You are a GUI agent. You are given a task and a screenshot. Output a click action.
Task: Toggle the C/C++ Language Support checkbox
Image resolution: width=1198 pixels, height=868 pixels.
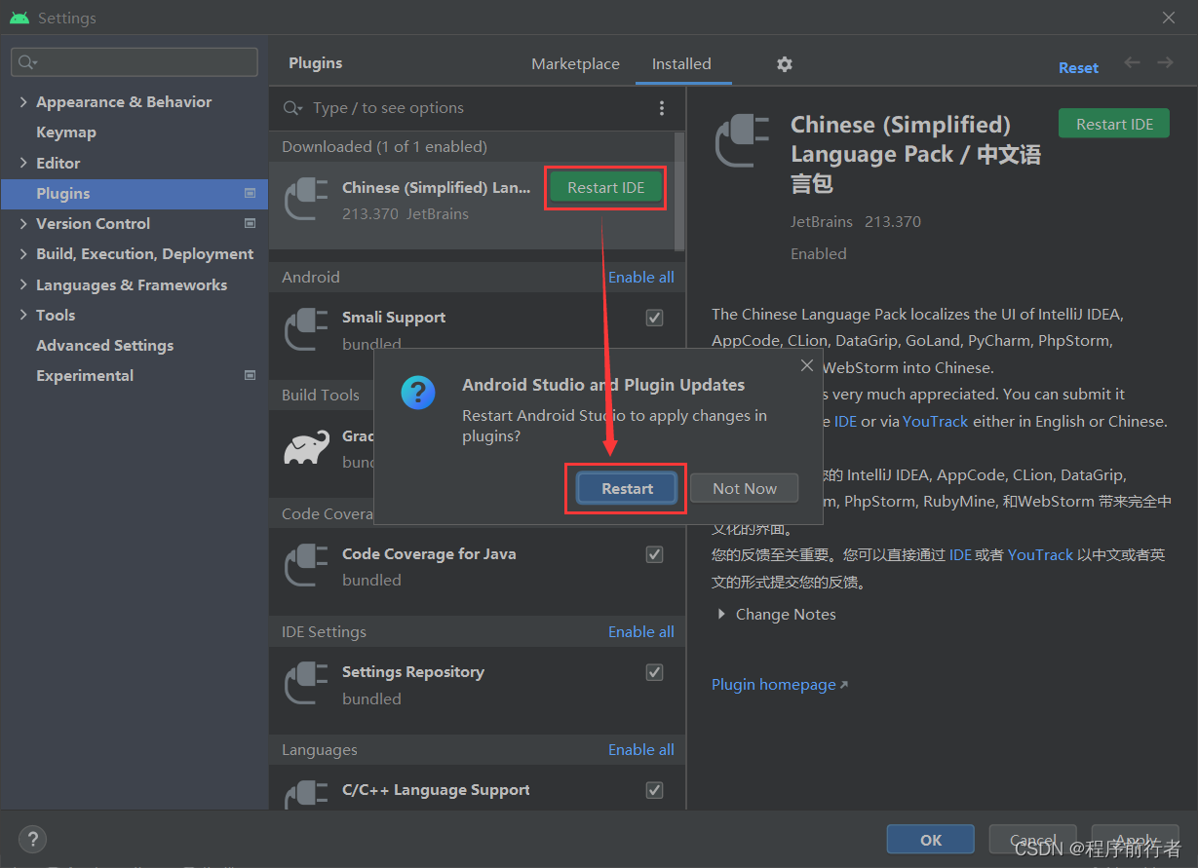coord(655,790)
